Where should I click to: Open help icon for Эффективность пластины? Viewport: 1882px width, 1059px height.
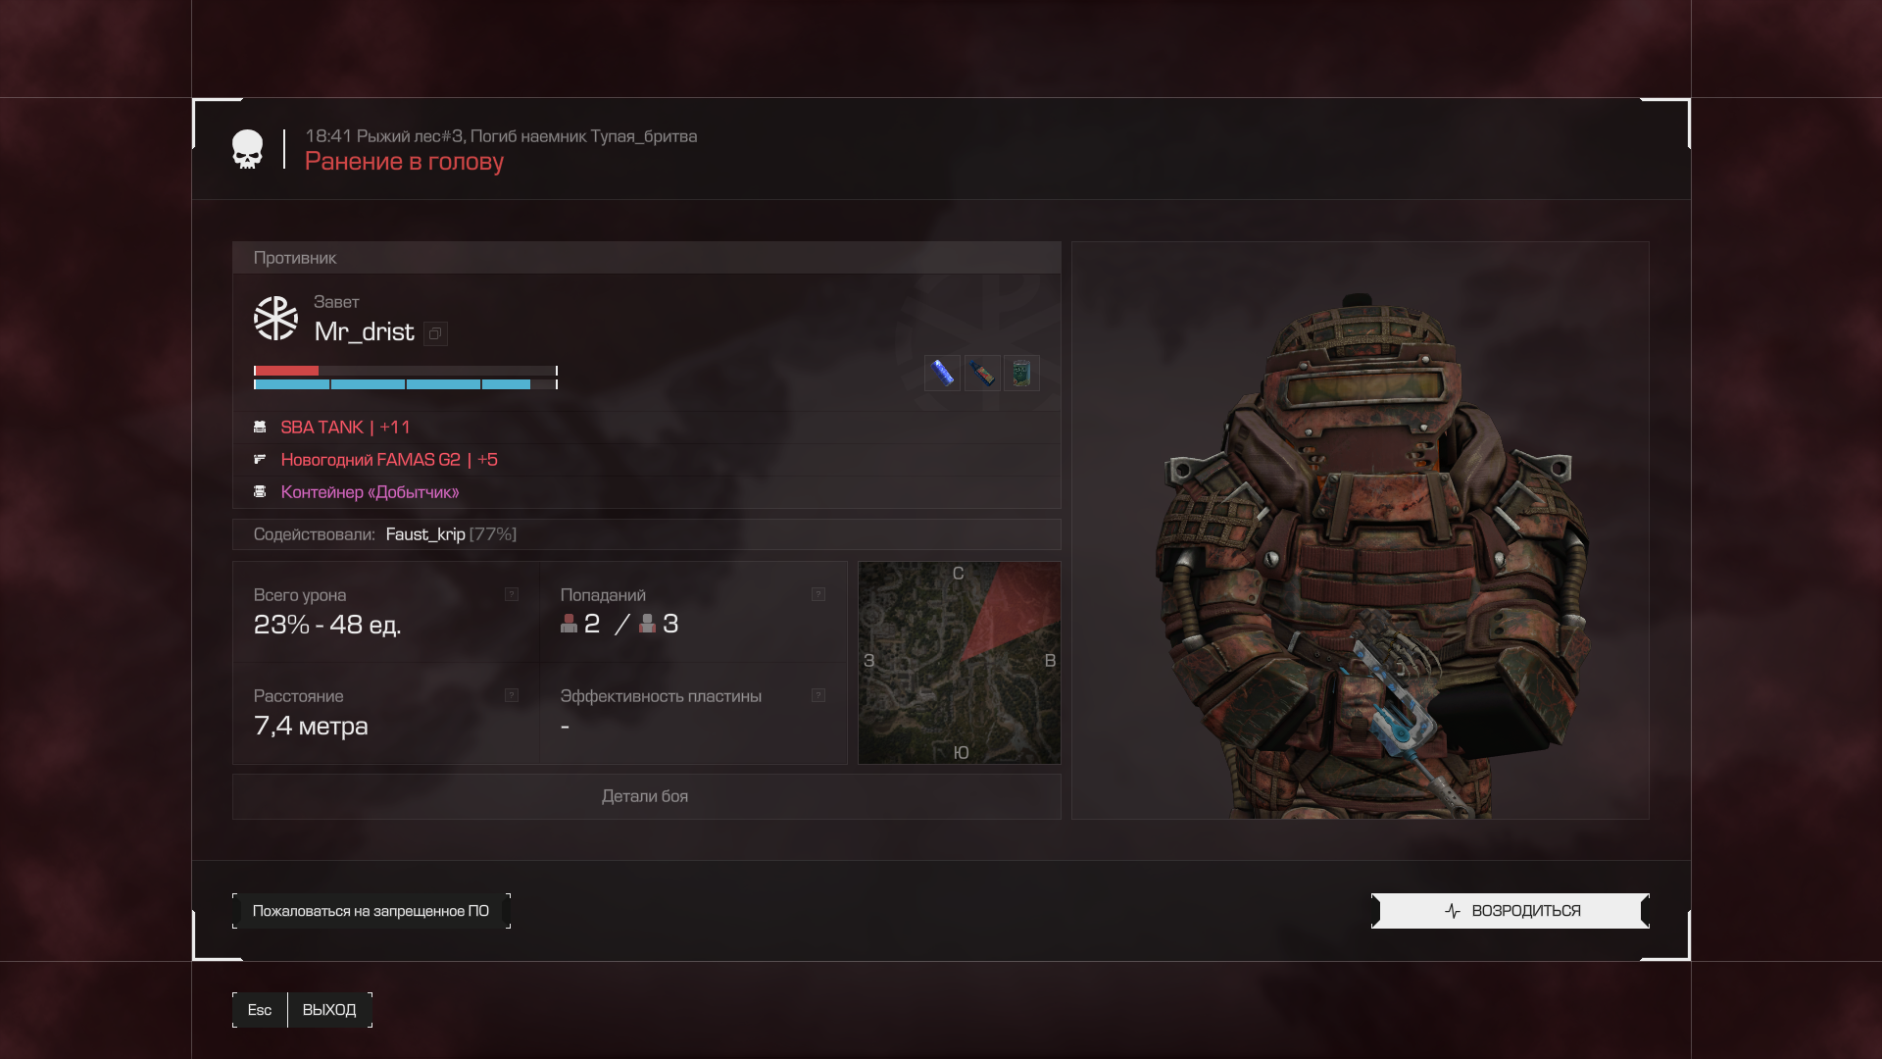click(818, 695)
